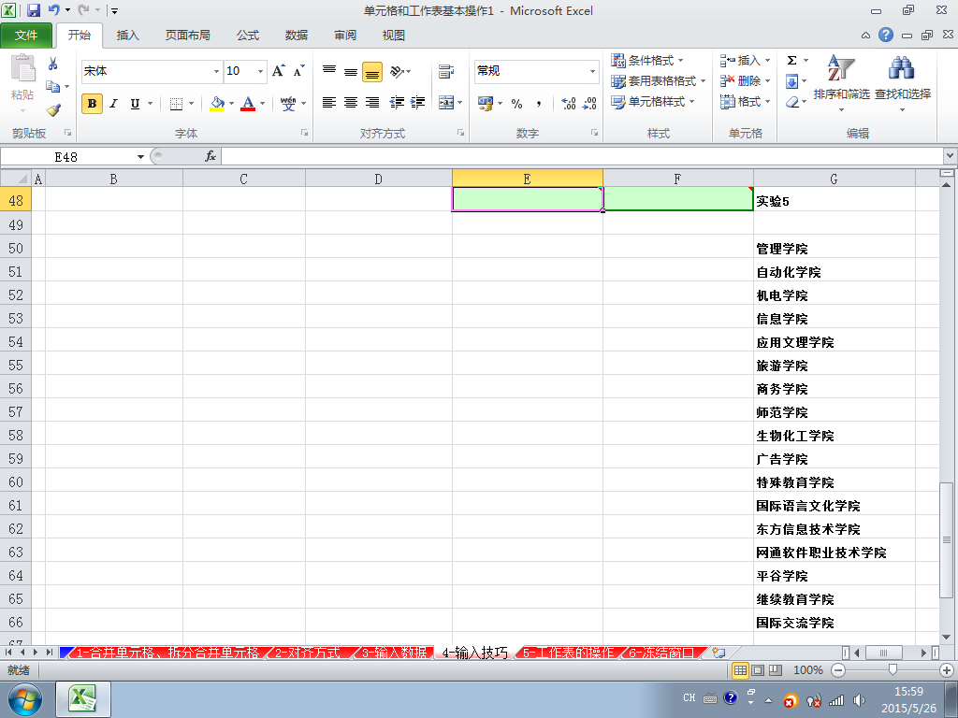Toggle Underline formatting
The width and height of the screenshot is (958, 718).
pos(135,103)
